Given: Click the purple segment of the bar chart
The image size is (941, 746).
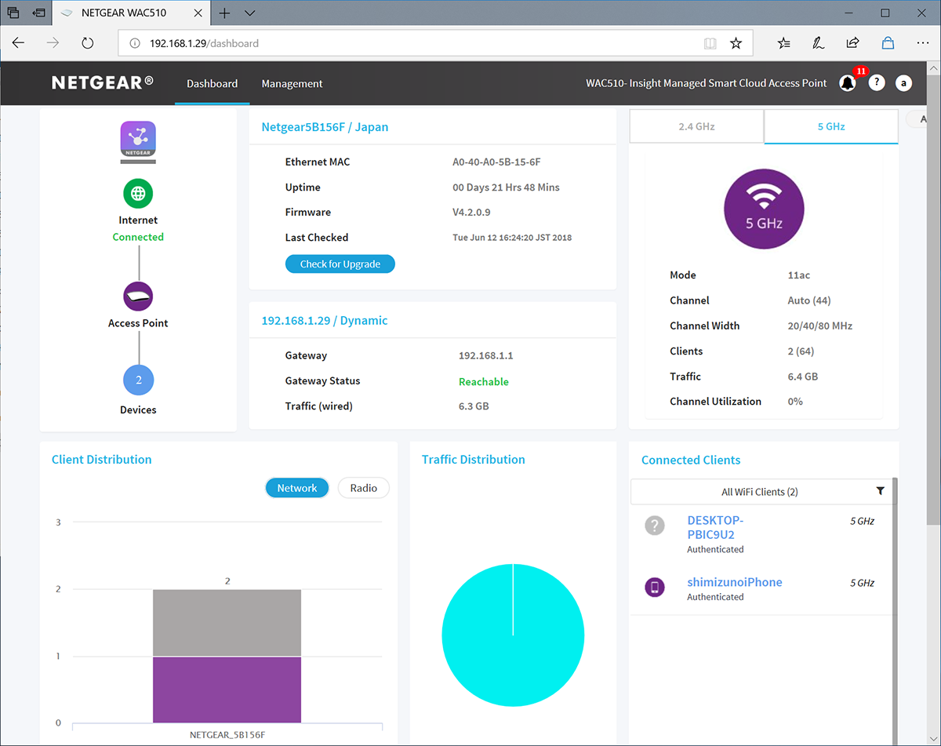Looking at the screenshot, I should click(x=227, y=689).
